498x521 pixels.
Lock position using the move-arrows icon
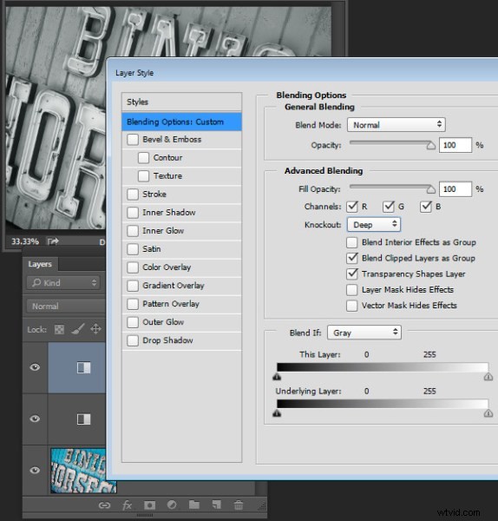95,329
